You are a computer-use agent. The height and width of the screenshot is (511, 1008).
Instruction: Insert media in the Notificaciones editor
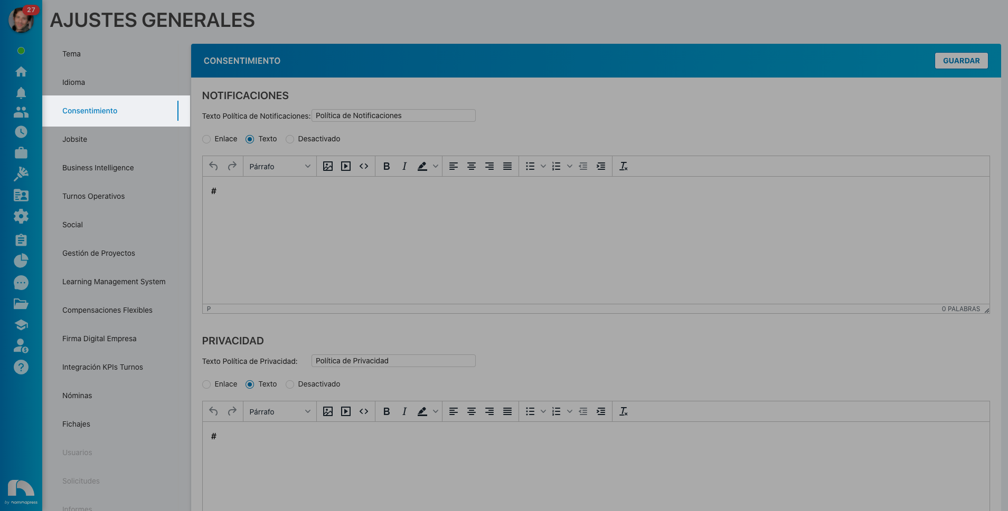click(x=346, y=166)
